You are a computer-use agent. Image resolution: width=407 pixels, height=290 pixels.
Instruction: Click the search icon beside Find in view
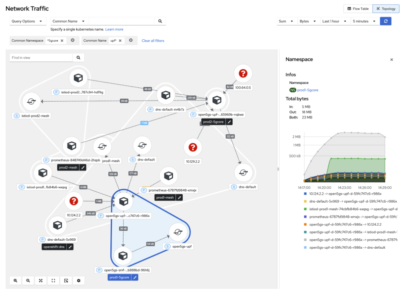pyautogui.click(x=78, y=58)
